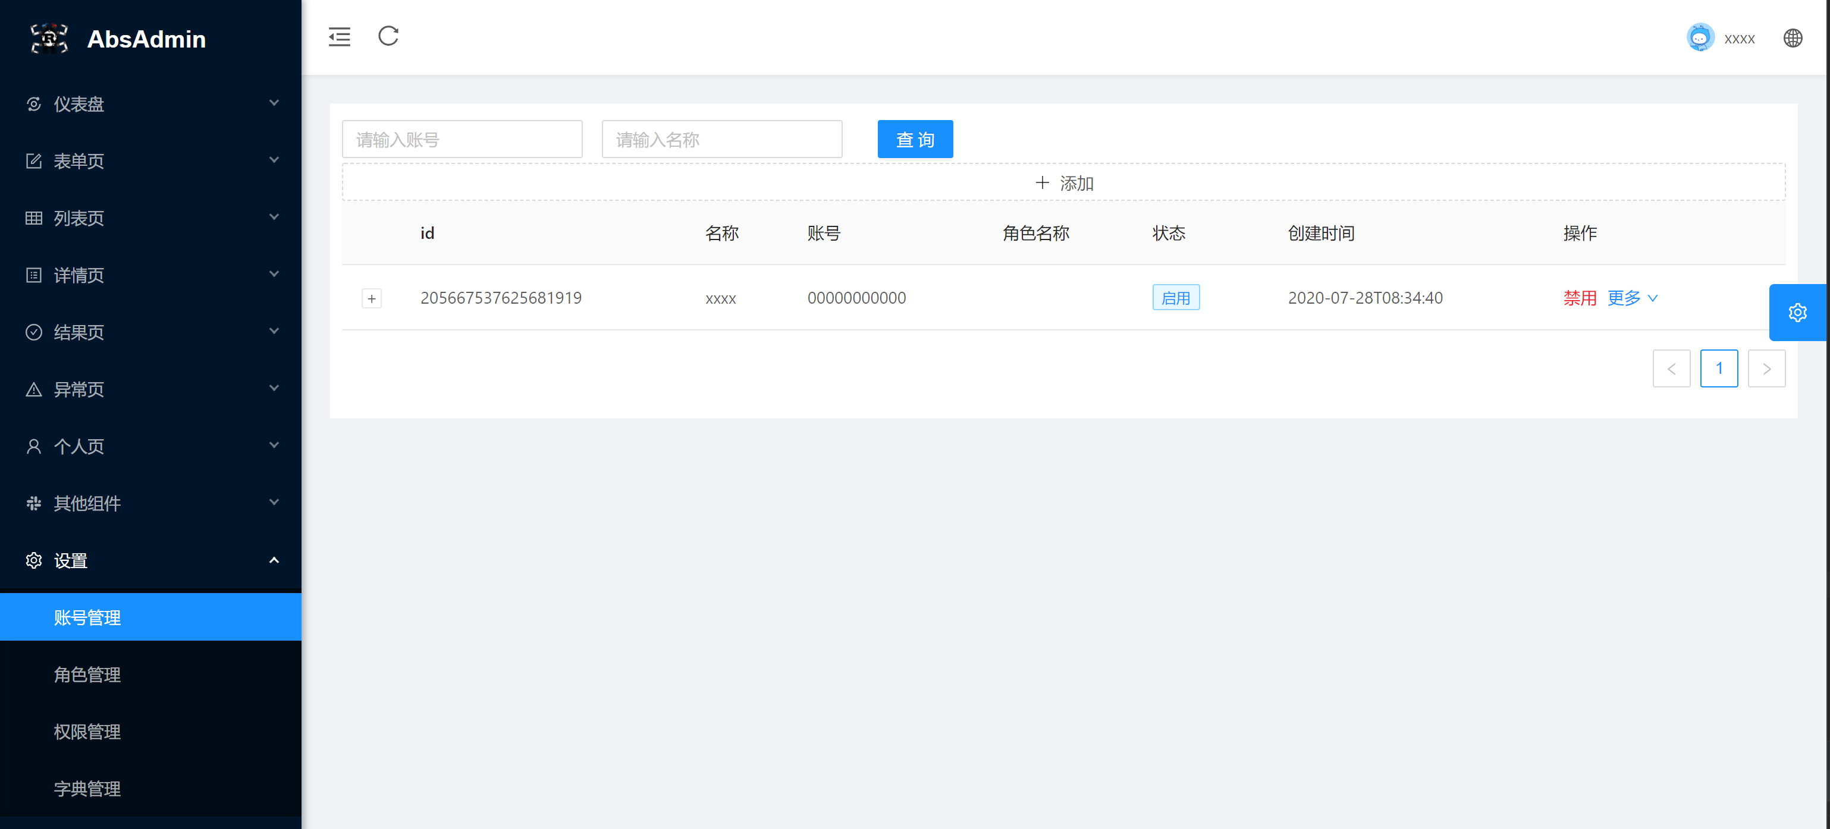The width and height of the screenshot is (1830, 829).
Task: Select the 权限管理 menu item
Action: (87, 731)
